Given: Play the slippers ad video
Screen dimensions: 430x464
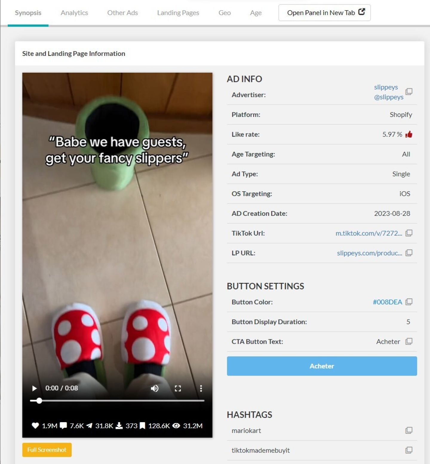Looking at the screenshot, I should [x=34, y=388].
